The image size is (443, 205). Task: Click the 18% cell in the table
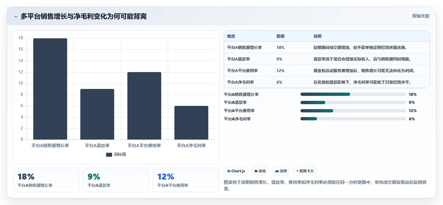pyautogui.click(x=281, y=48)
